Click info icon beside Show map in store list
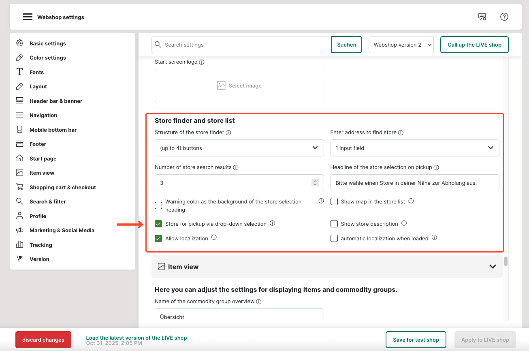This screenshot has height=351, width=529. point(411,201)
